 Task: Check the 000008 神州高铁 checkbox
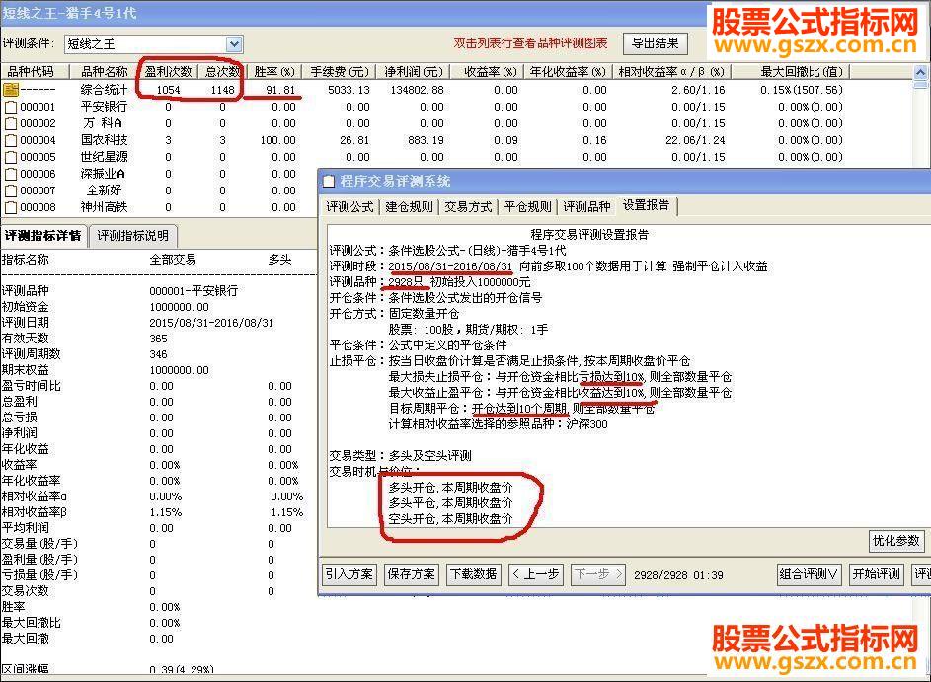11,207
